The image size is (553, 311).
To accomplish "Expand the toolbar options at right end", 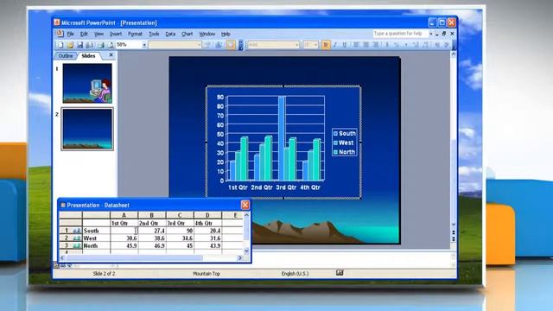I will coord(454,45).
